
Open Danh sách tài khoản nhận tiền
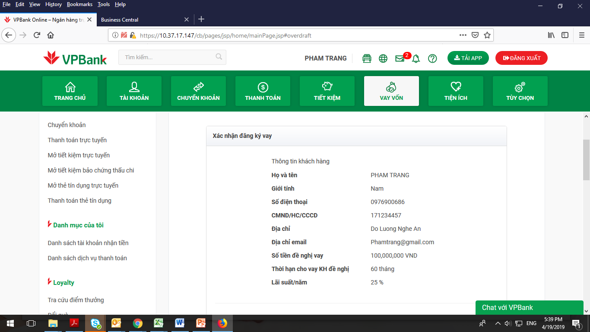pos(88,243)
